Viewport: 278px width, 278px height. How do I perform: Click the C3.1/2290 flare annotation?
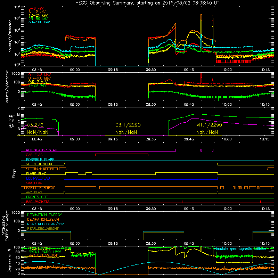(128, 125)
